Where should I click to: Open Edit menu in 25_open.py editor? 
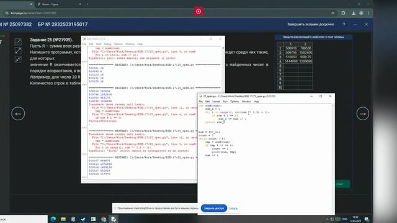click(207, 102)
